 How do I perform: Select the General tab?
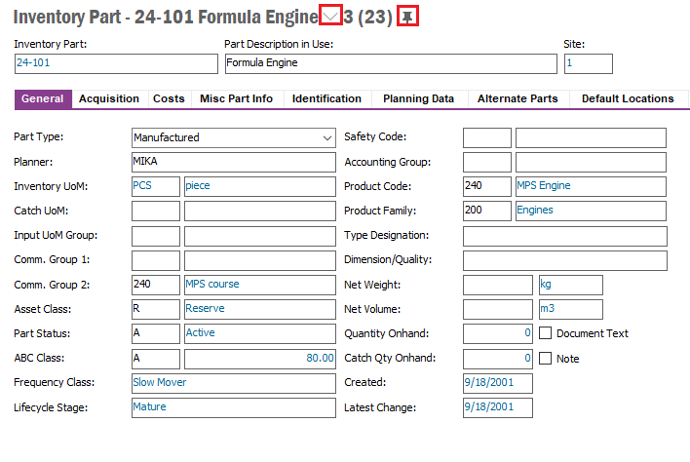(x=43, y=98)
